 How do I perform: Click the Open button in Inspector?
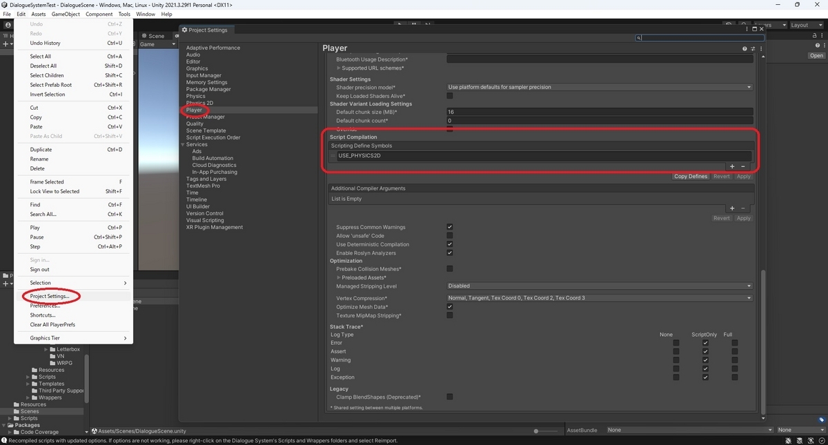[x=817, y=56]
